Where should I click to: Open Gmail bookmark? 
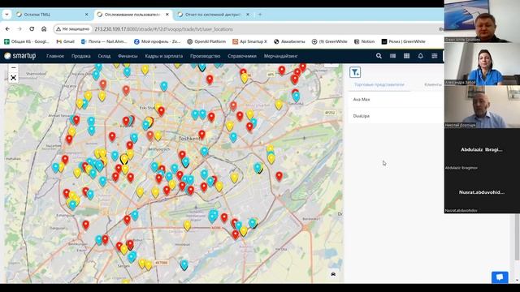pos(65,41)
